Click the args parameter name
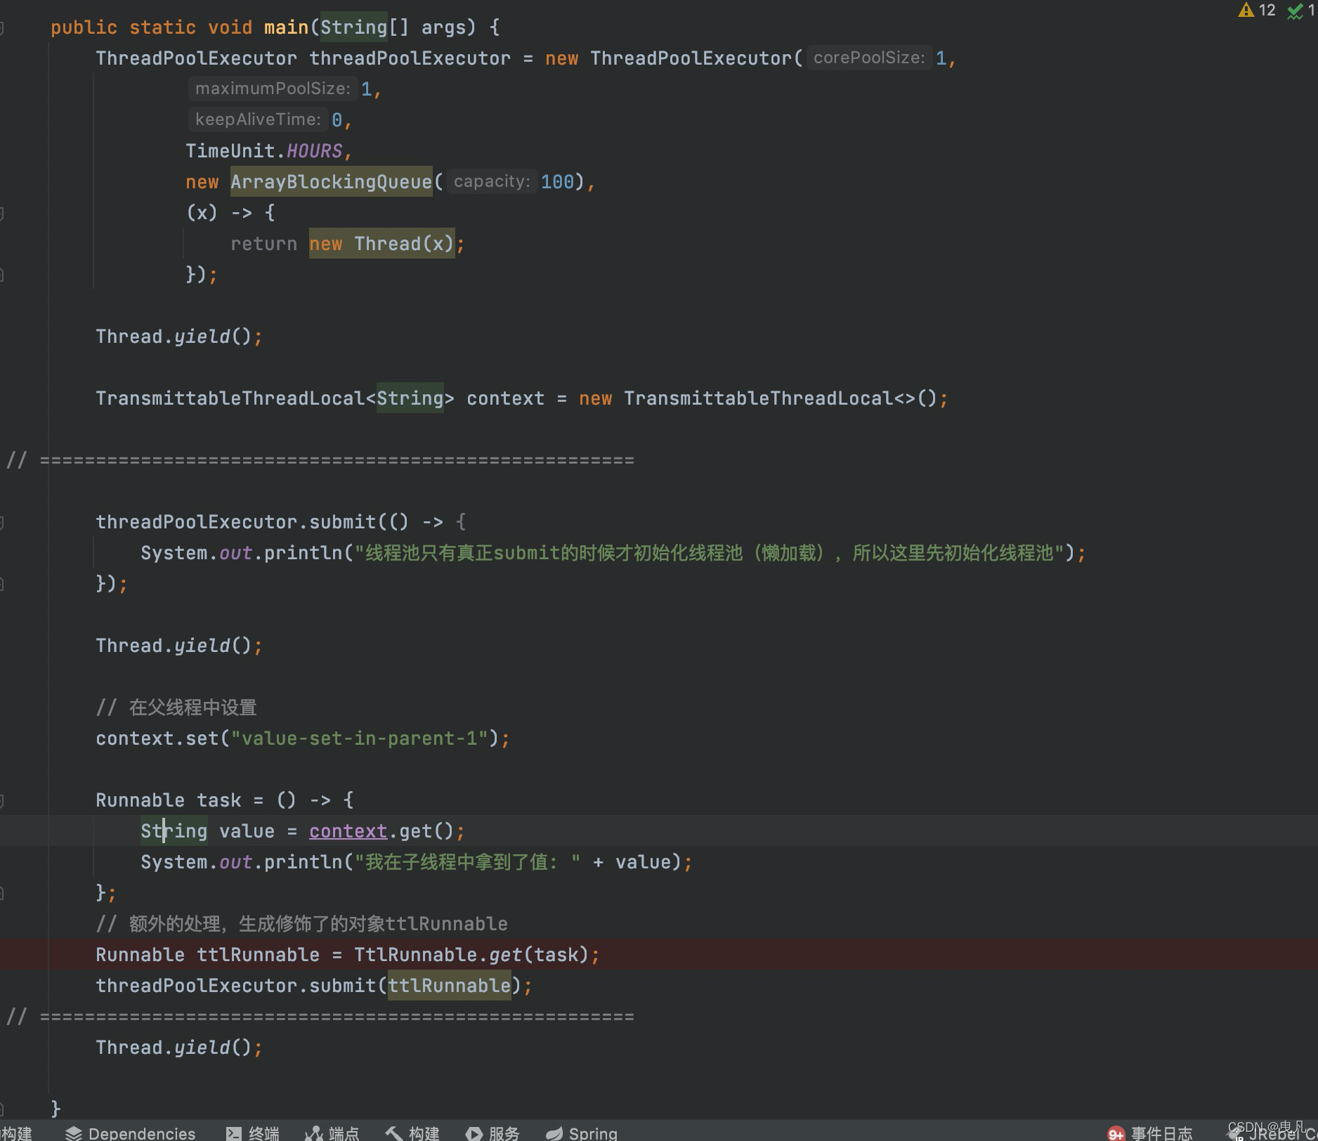 tap(443, 27)
